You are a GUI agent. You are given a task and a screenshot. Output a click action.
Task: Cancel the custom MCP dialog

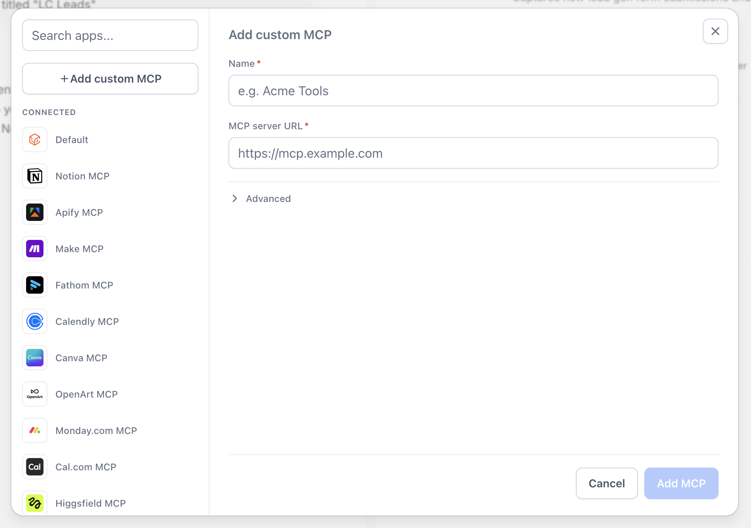point(607,483)
